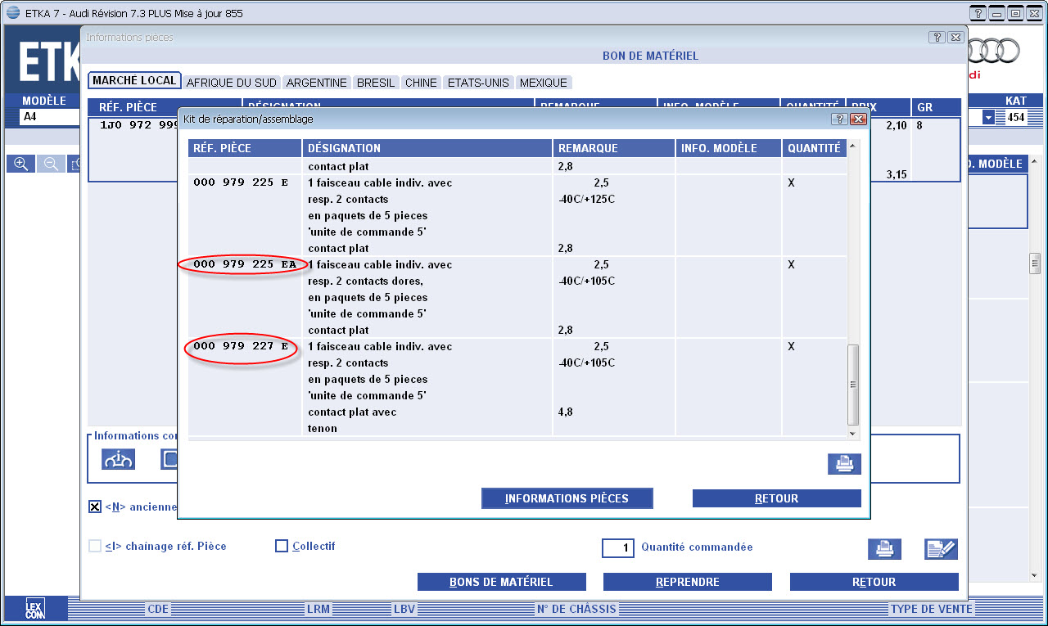Switch to the AFRIQUE DU SUD tab

233,83
